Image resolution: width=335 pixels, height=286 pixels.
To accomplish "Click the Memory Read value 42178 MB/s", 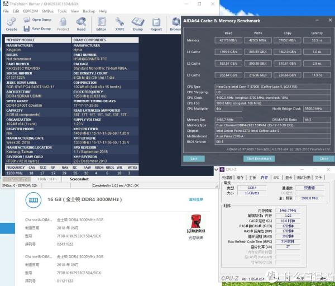I will [x=228, y=40].
